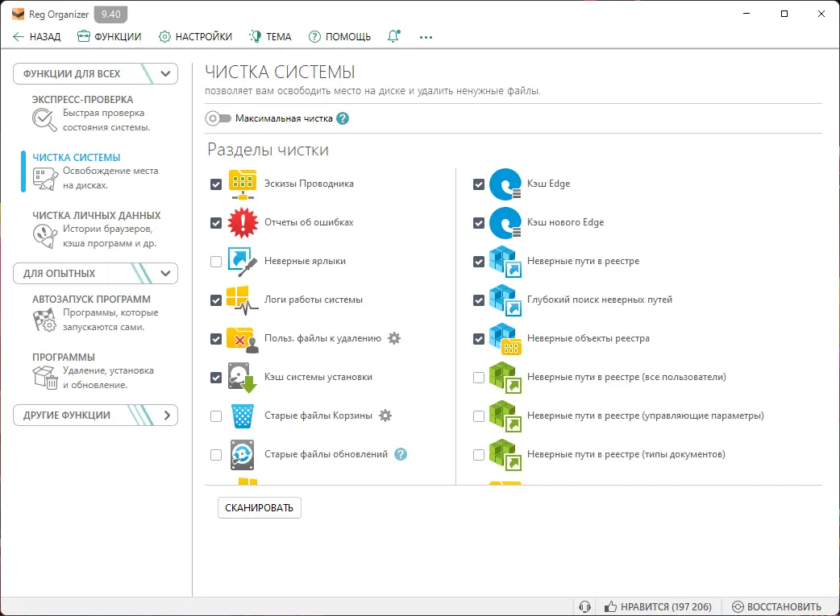The image size is (840, 616).
Task: Click the red Отчеты об ошибках icon
Action: pyautogui.click(x=243, y=222)
